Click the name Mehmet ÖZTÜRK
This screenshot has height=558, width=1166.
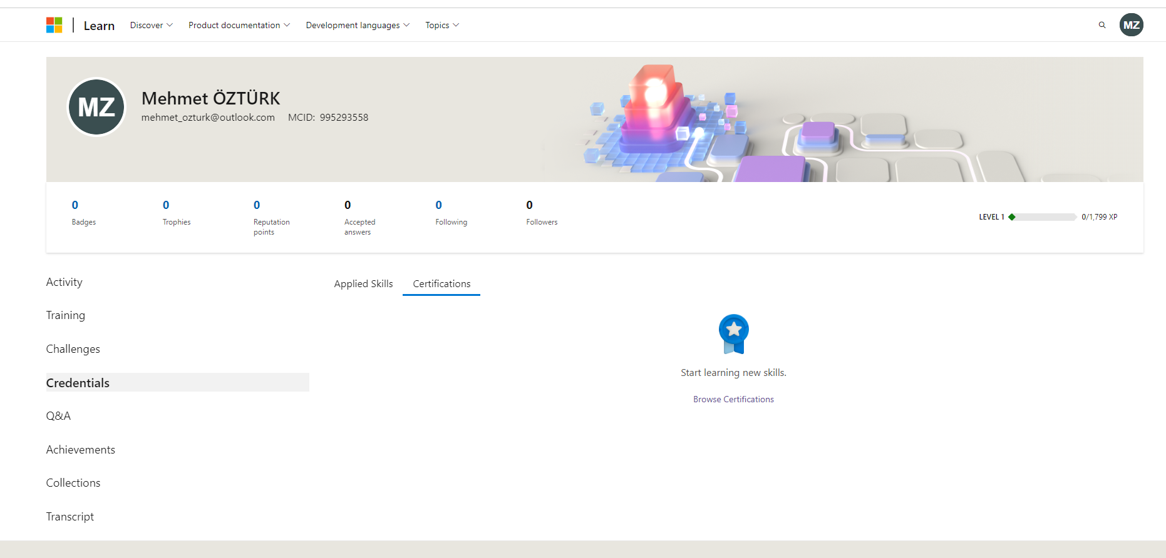pos(211,98)
